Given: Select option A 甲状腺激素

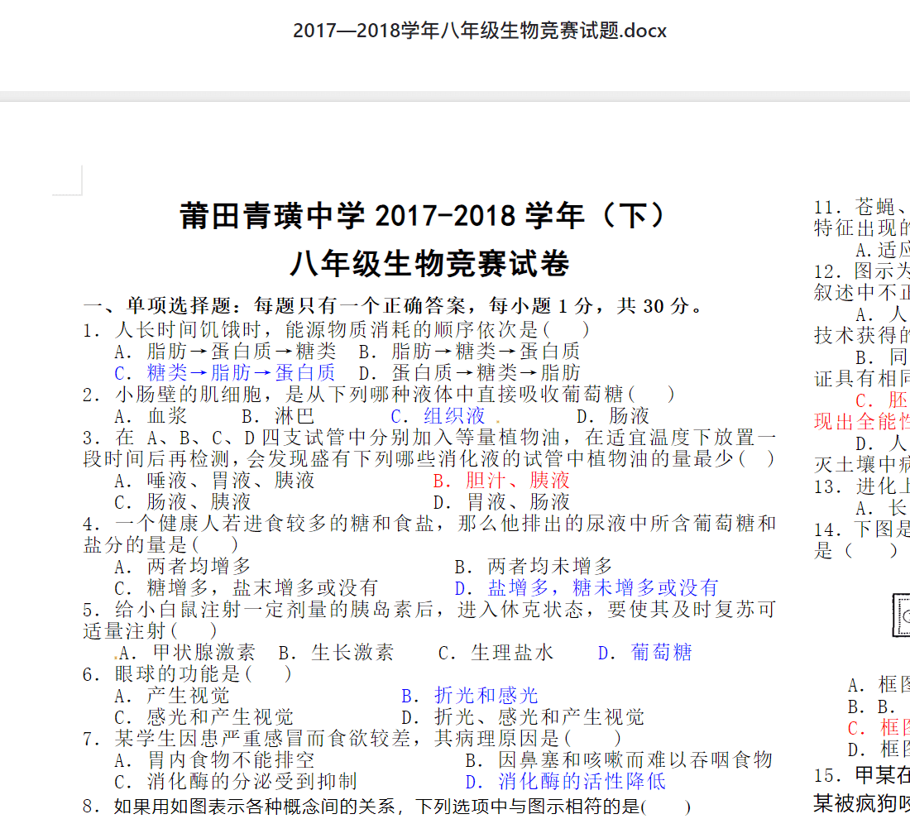Looking at the screenshot, I should 185,653.
